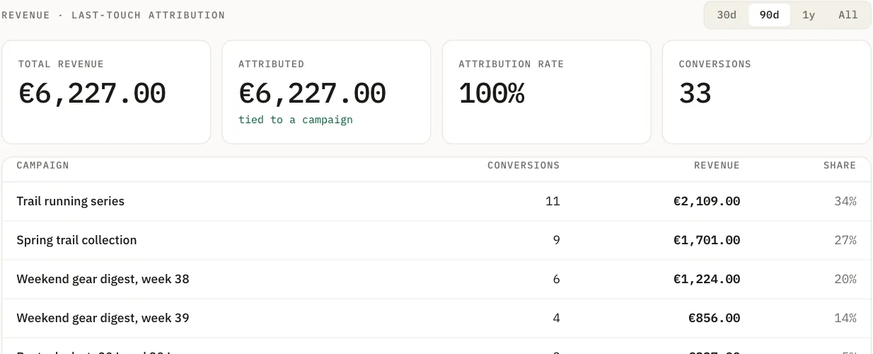Viewport: 873px width, 354px height.
Task: Click 'tied to a campaign' note
Action: (x=296, y=120)
